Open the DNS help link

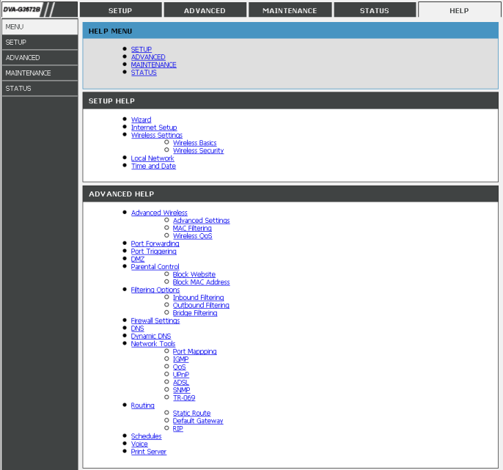[137, 328]
